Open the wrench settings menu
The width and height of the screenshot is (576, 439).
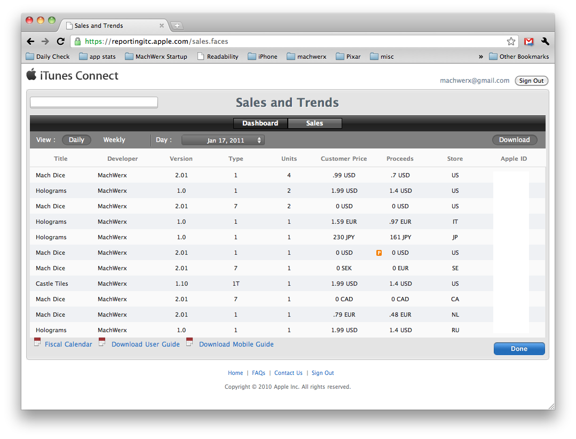pyautogui.click(x=545, y=42)
